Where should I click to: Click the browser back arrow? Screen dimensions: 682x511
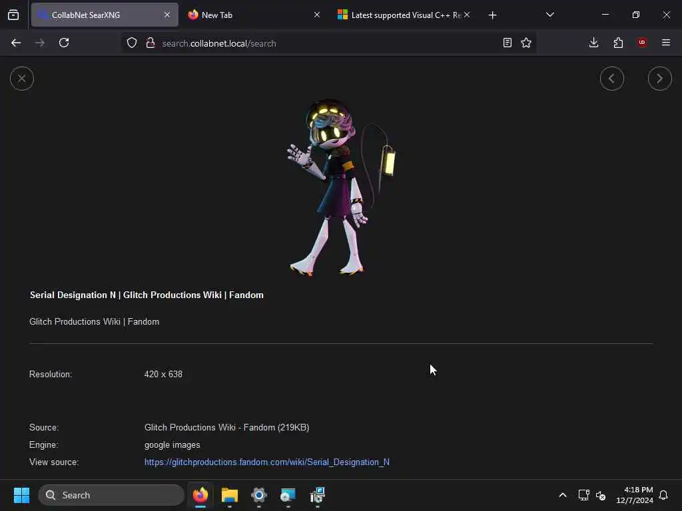point(16,43)
